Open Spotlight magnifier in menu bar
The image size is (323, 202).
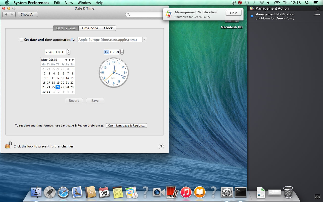pyautogui.click(x=307, y=3)
